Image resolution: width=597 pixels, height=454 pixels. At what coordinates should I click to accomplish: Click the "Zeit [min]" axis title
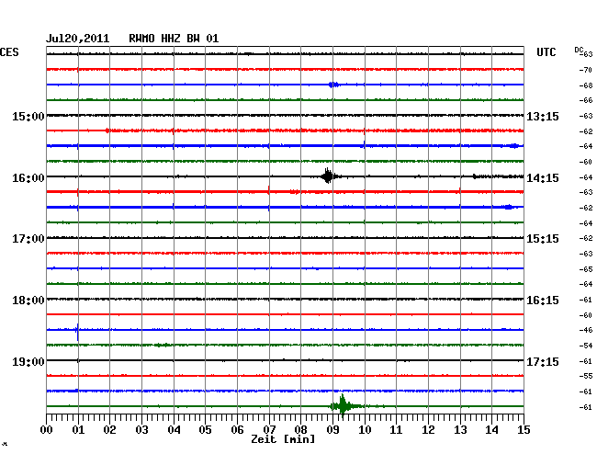coord(283,439)
